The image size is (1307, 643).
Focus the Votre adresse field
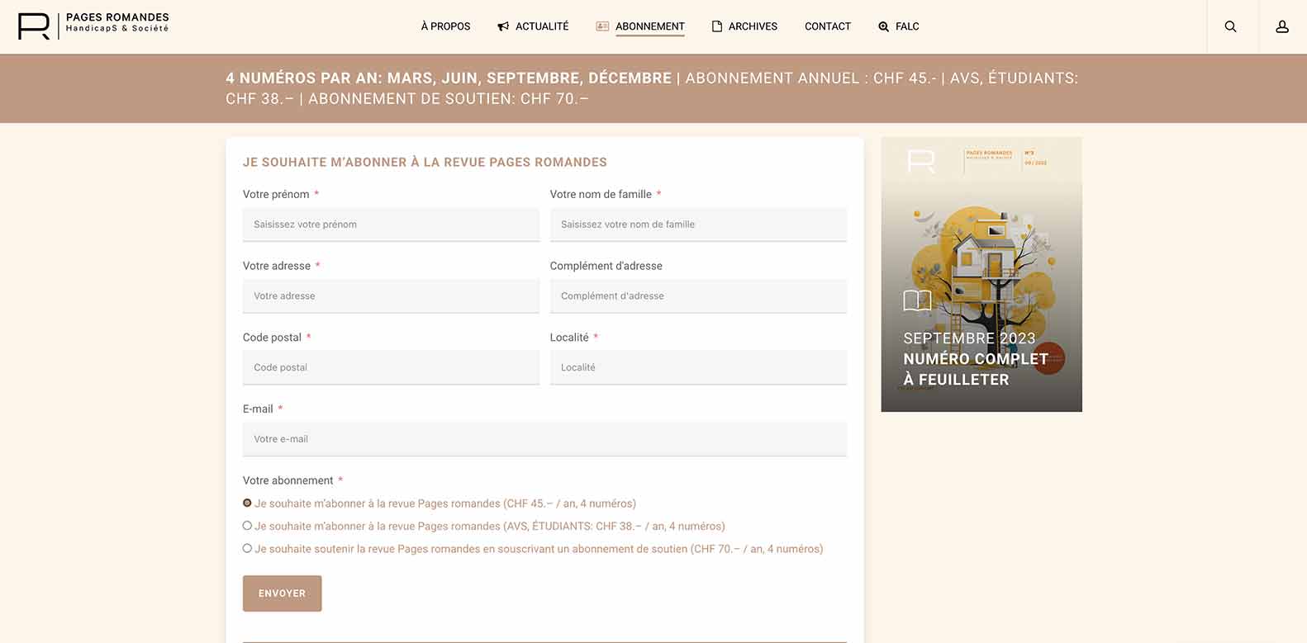pos(391,295)
